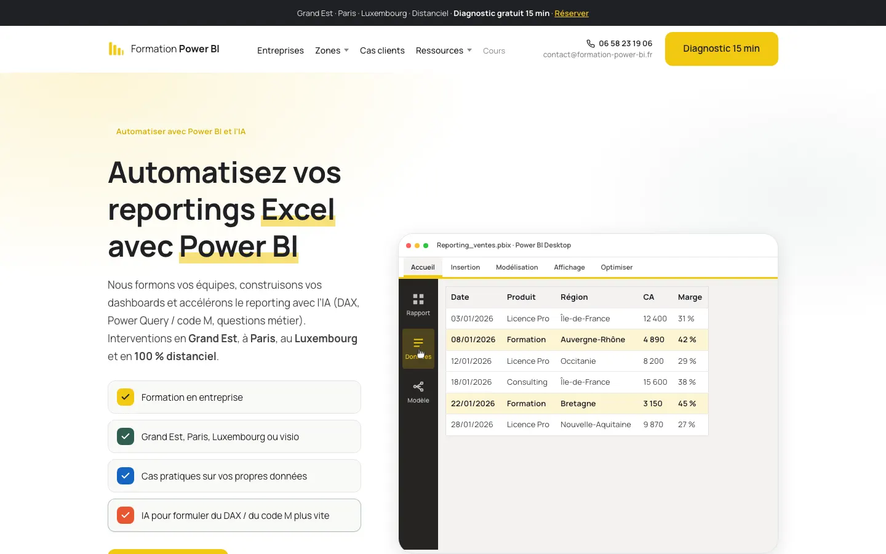Click the Formation Power BI bar-chart logo
This screenshot has width=886, height=554.
pyautogui.click(x=116, y=49)
